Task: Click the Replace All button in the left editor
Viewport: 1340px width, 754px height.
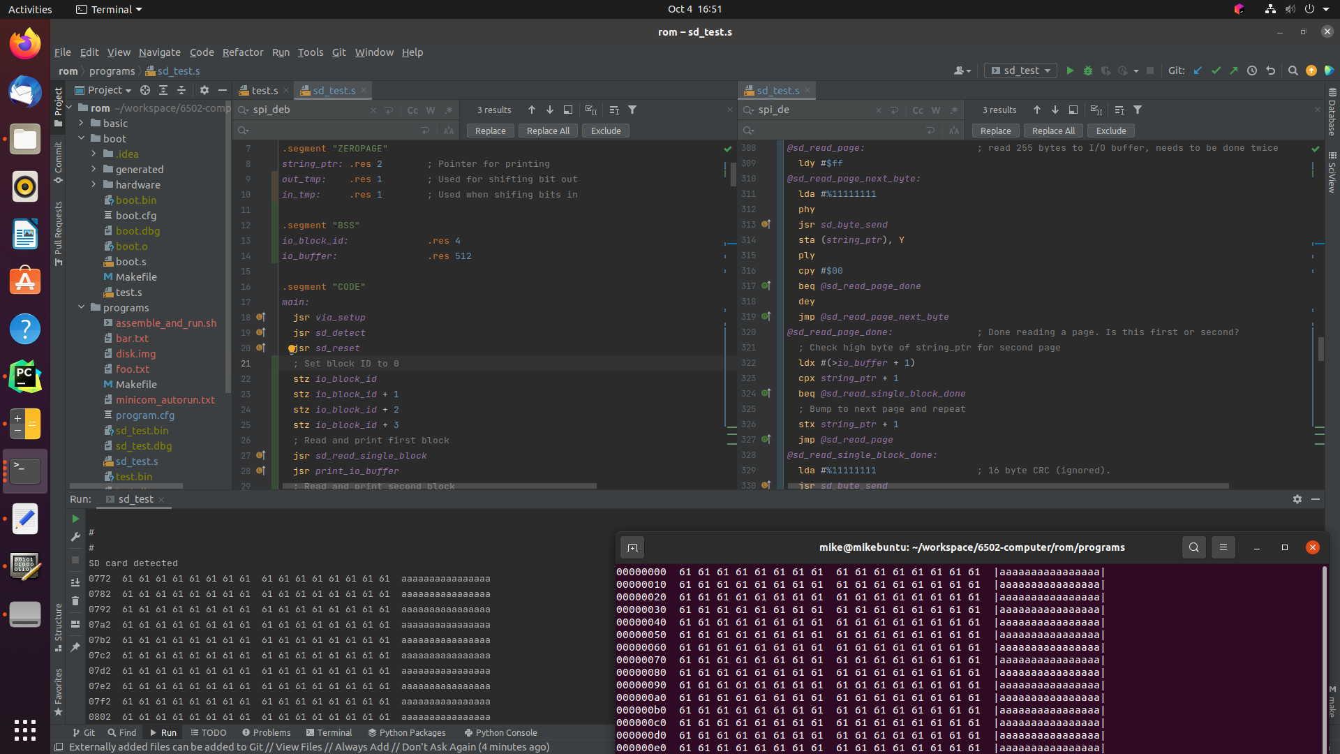Action: coord(548,131)
